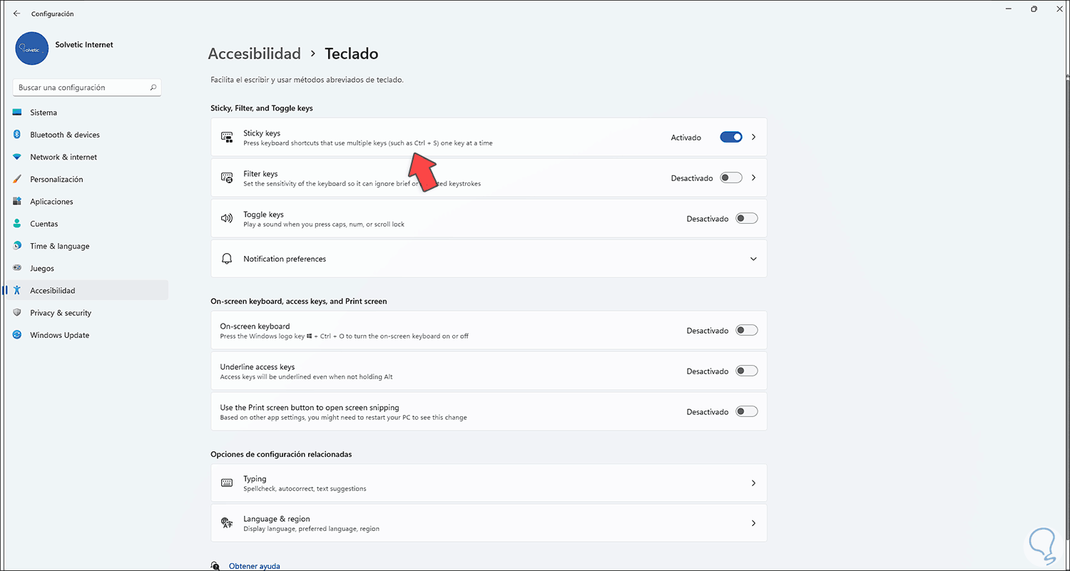Open Time & language settings
Image resolution: width=1070 pixels, height=571 pixels.
59,246
